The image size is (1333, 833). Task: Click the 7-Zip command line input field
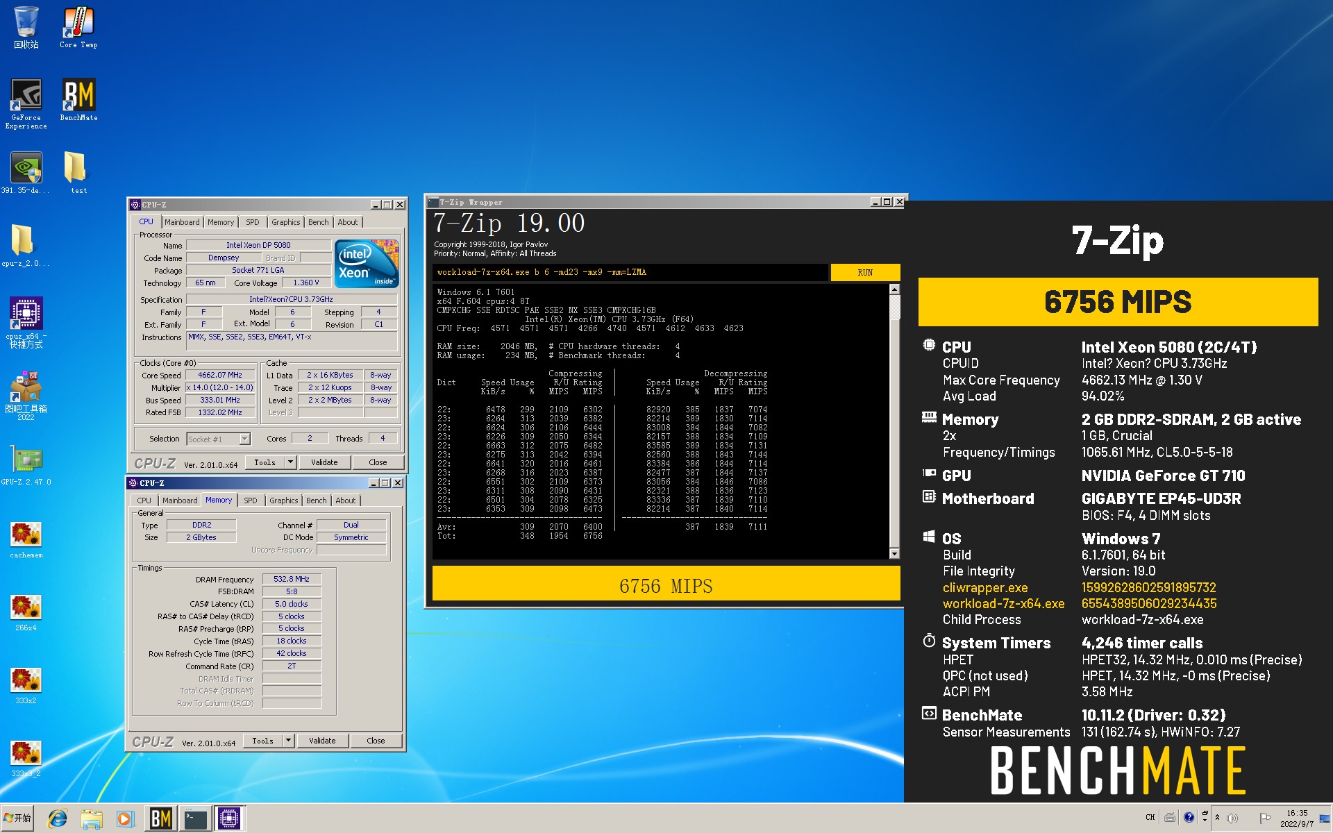(630, 272)
